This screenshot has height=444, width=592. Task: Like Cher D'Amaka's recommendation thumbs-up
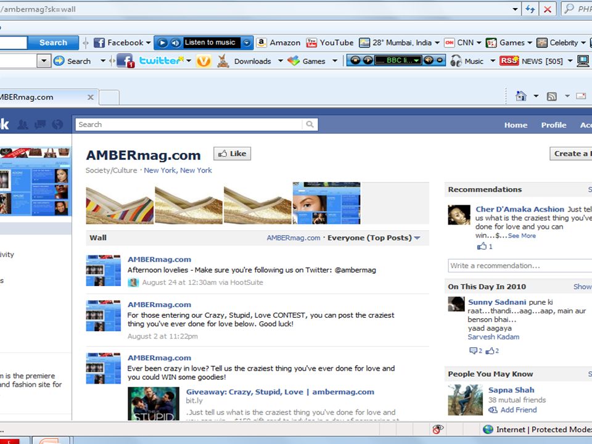[x=482, y=246]
